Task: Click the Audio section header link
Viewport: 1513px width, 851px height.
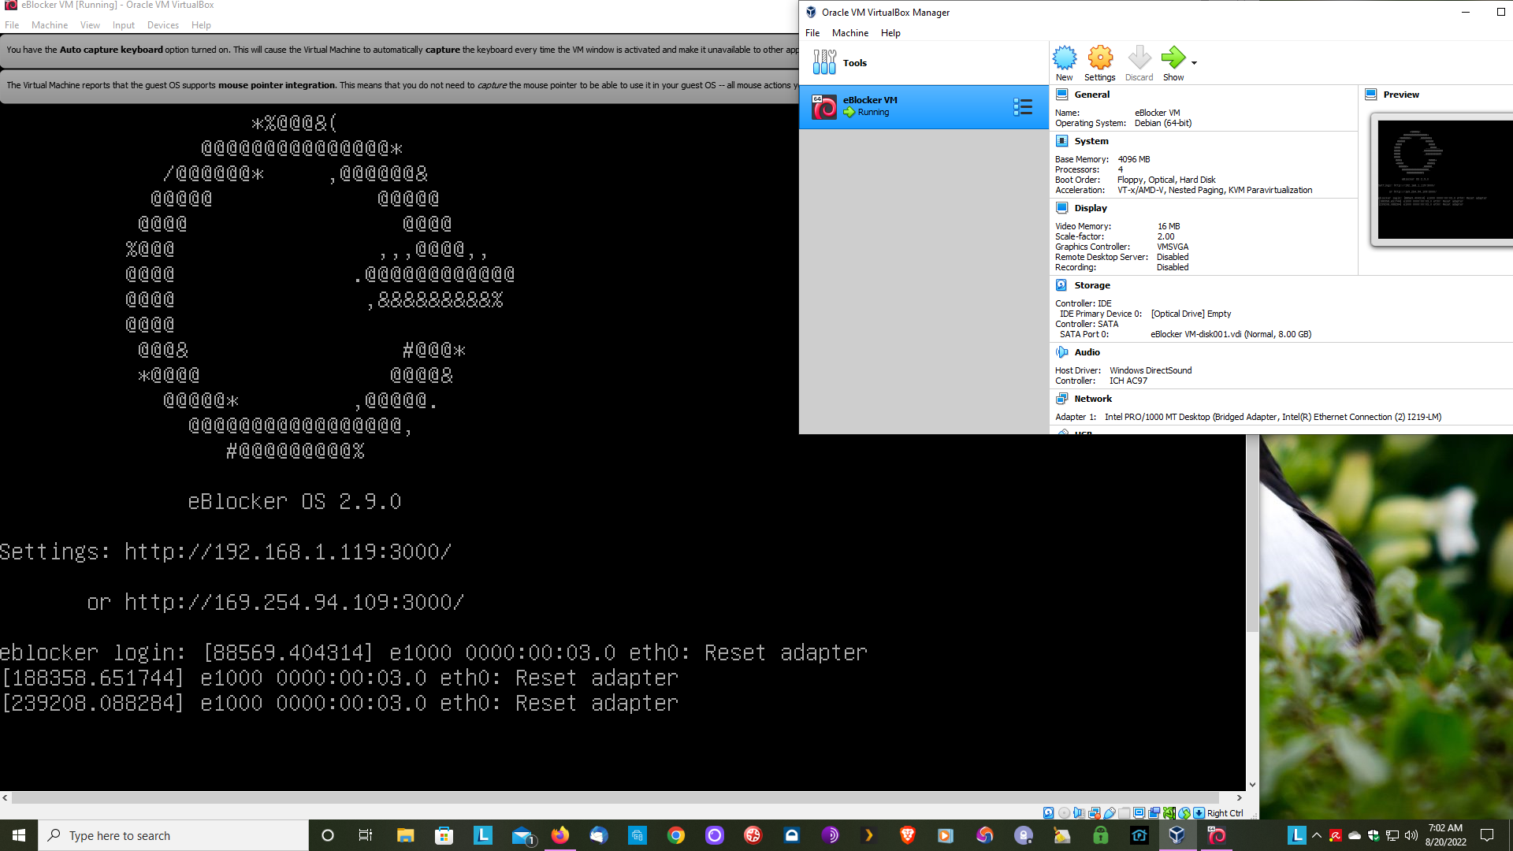Action: [1087, 352]
